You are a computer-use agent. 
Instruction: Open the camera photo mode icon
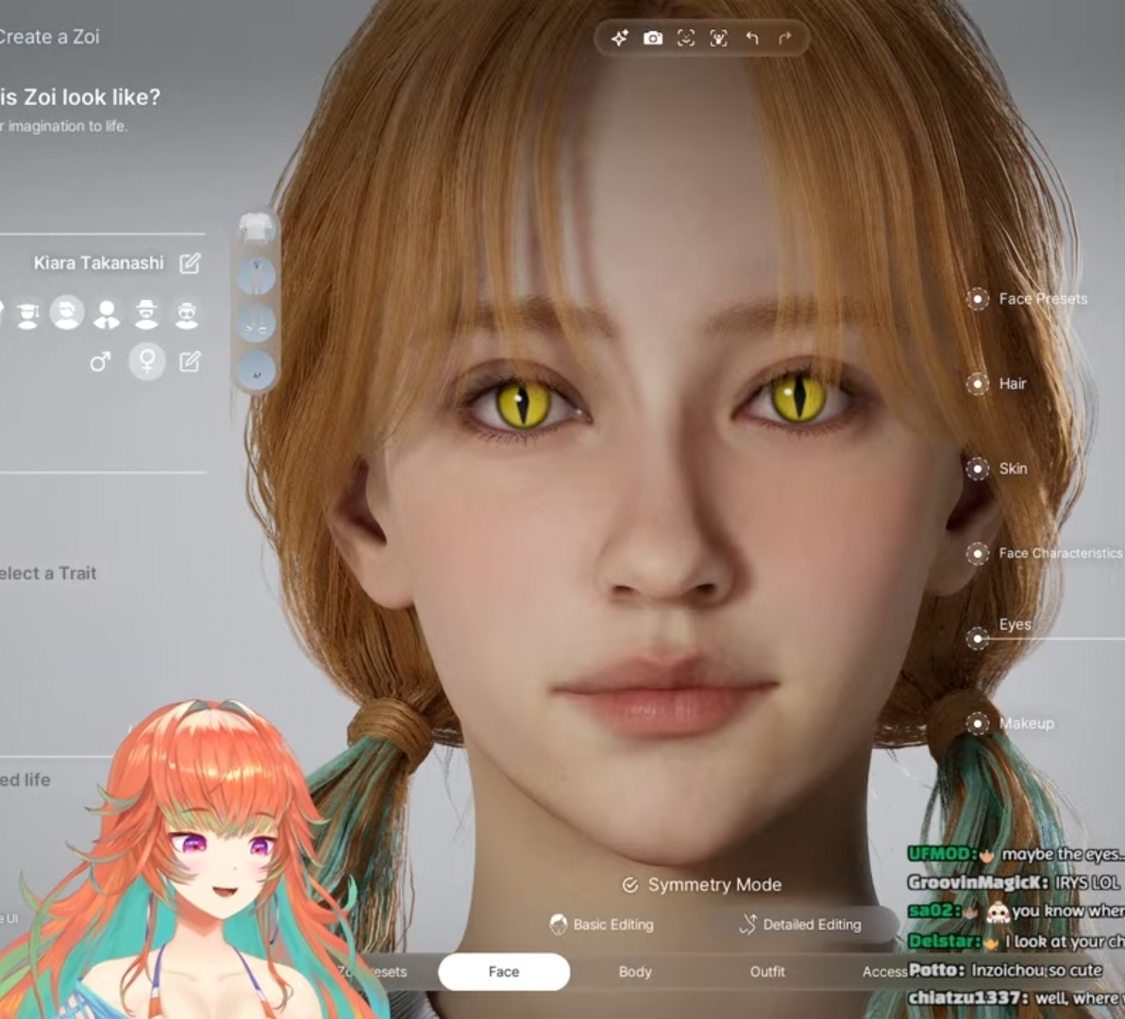[653, 38]
